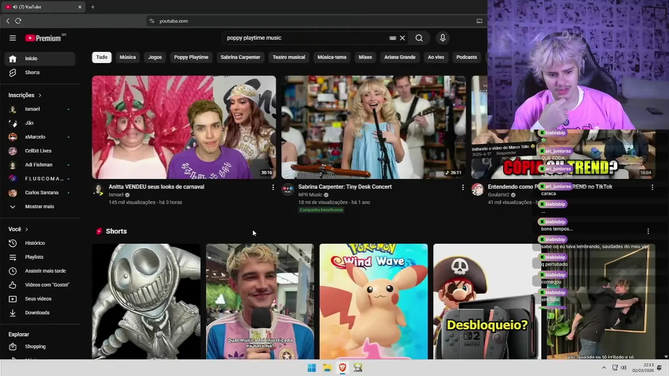The height and width of the screenshot is (376, 669).
Task: Open Downloads in the sidebar
Action: click(x=40, y=313)
